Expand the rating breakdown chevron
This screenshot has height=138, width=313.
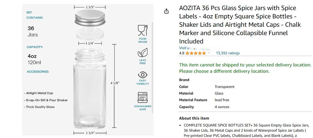[209, 53]
